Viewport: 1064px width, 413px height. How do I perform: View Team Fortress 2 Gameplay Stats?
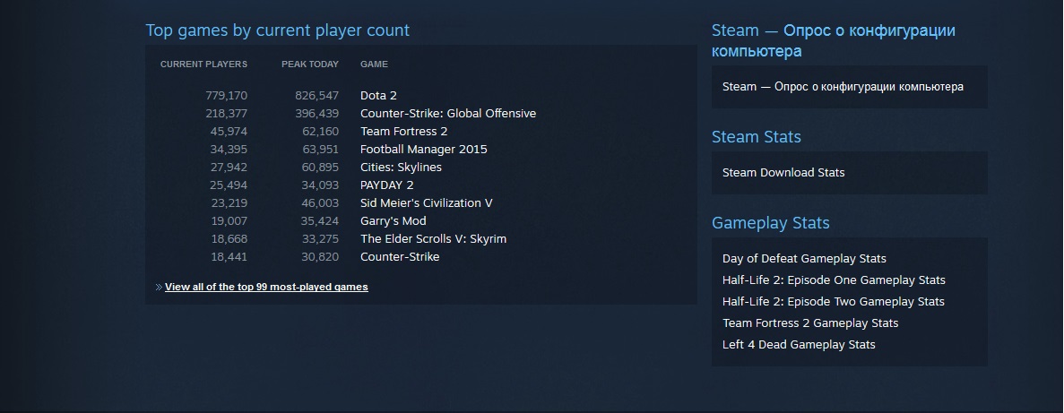click(810, 323)
